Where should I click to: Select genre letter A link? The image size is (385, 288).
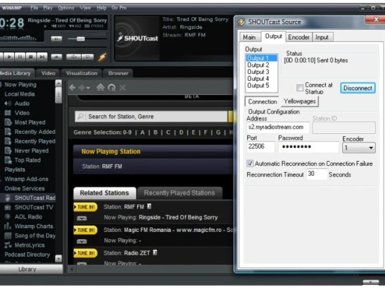pyautogui.click(x=142, y=132)
